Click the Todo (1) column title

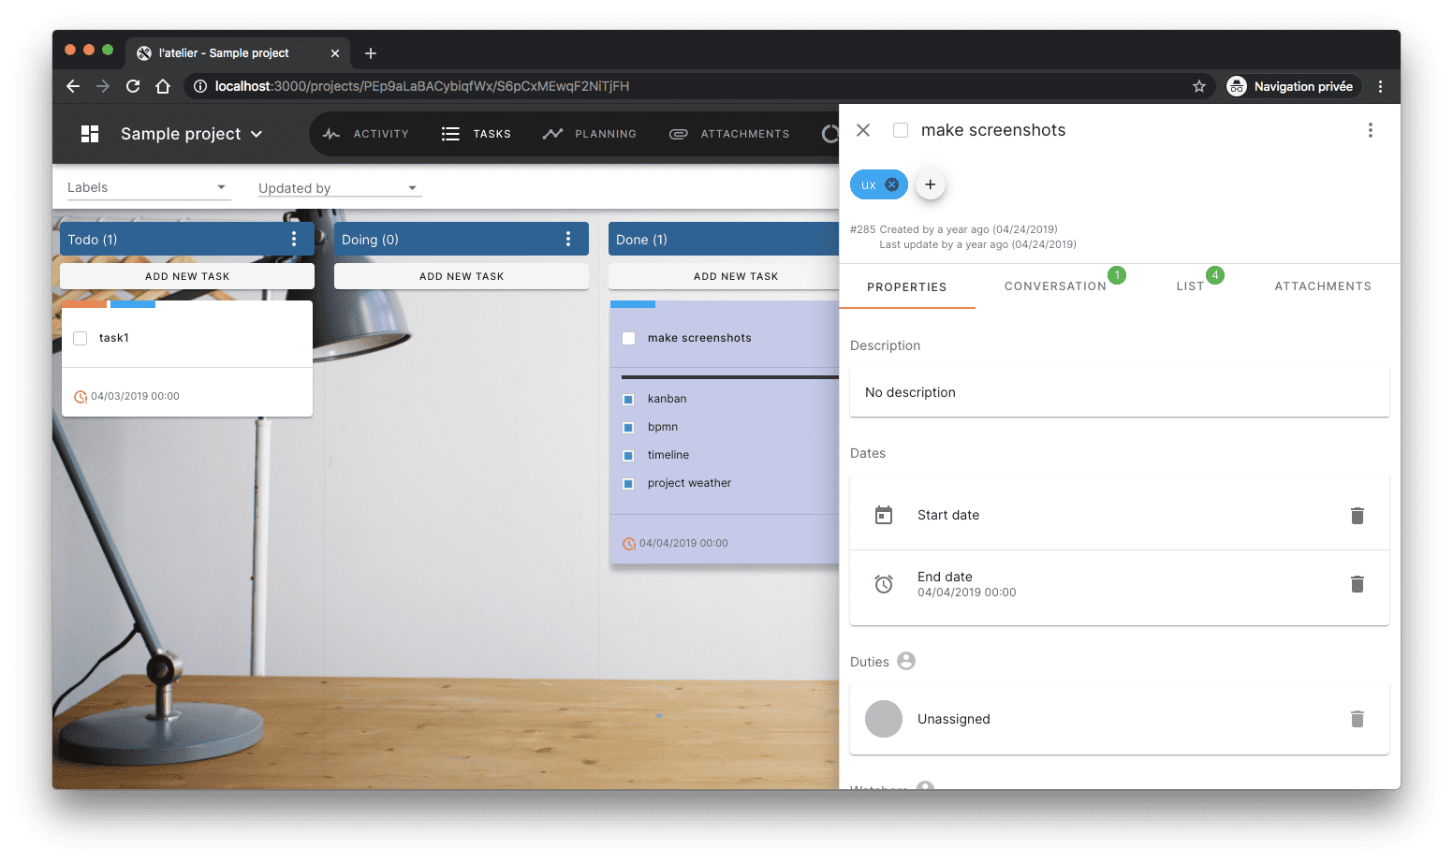pos(93,240)
